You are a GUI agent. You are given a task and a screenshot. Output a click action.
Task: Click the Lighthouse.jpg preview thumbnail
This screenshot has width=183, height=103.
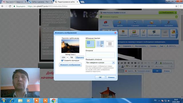point(70,46)
